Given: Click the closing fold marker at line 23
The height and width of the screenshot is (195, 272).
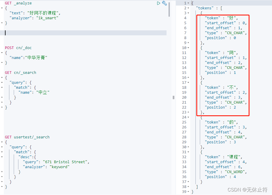Looking at the screenshot, I should (188, 112).
